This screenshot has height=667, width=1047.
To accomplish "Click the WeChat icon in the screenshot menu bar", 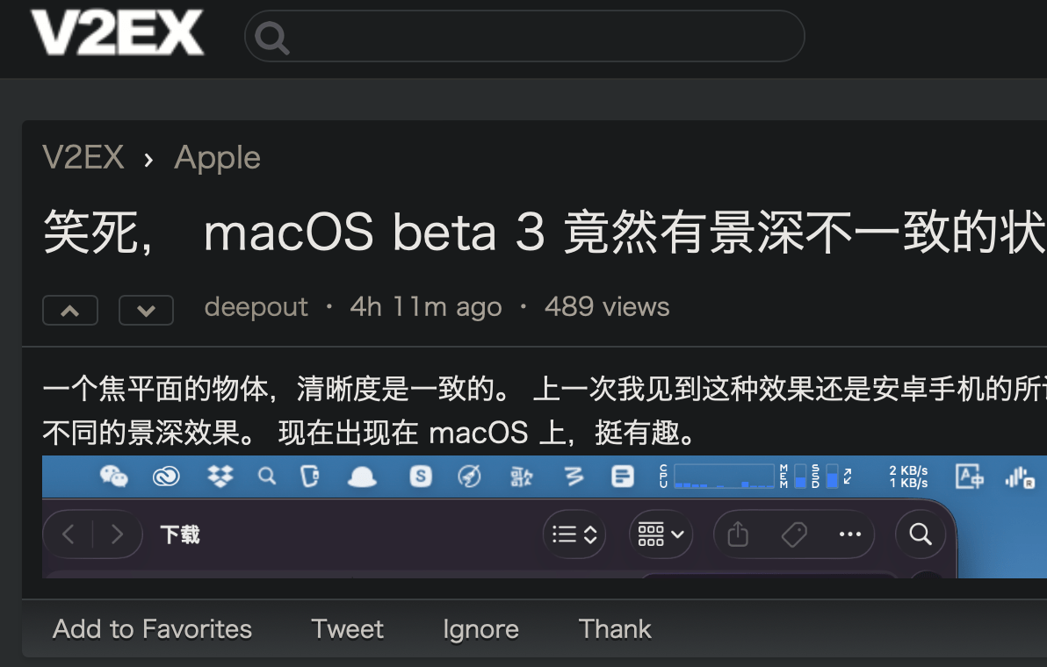I will click(113, 477).
